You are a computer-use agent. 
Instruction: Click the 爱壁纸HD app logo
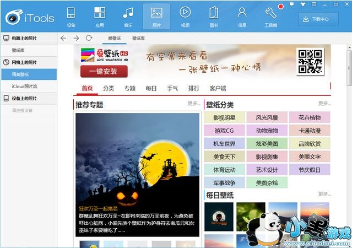104,55
